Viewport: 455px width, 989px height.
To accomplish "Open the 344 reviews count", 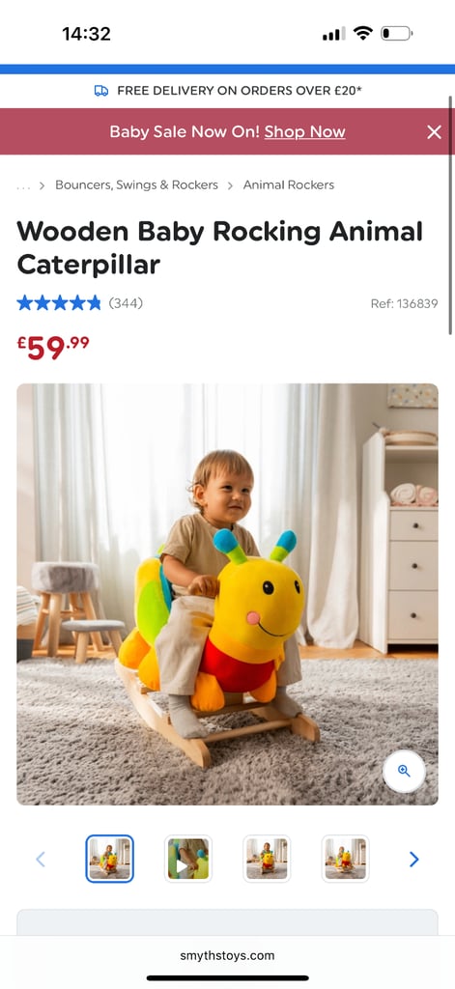I will pyautogui.click(x=126, y=303).
